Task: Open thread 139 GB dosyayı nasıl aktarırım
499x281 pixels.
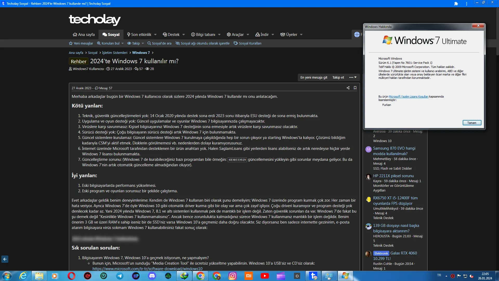Action: tap(396, 228)
